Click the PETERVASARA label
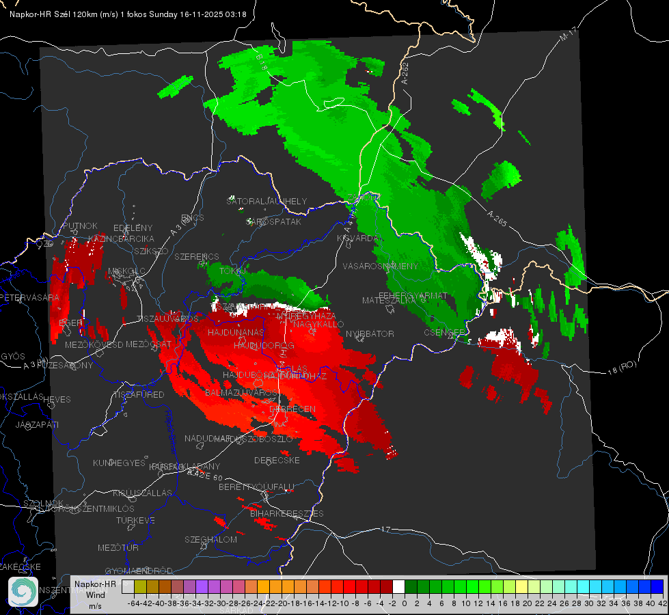The height and width of the screenshot is (615, 669). pyautogui.click(x=29, y=297)
